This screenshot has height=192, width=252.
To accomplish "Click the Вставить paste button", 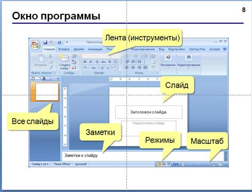I will (x=41, y=61).
